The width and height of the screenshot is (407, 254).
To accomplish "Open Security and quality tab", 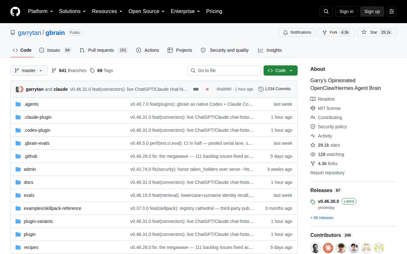I will click(x=225, y=50).
